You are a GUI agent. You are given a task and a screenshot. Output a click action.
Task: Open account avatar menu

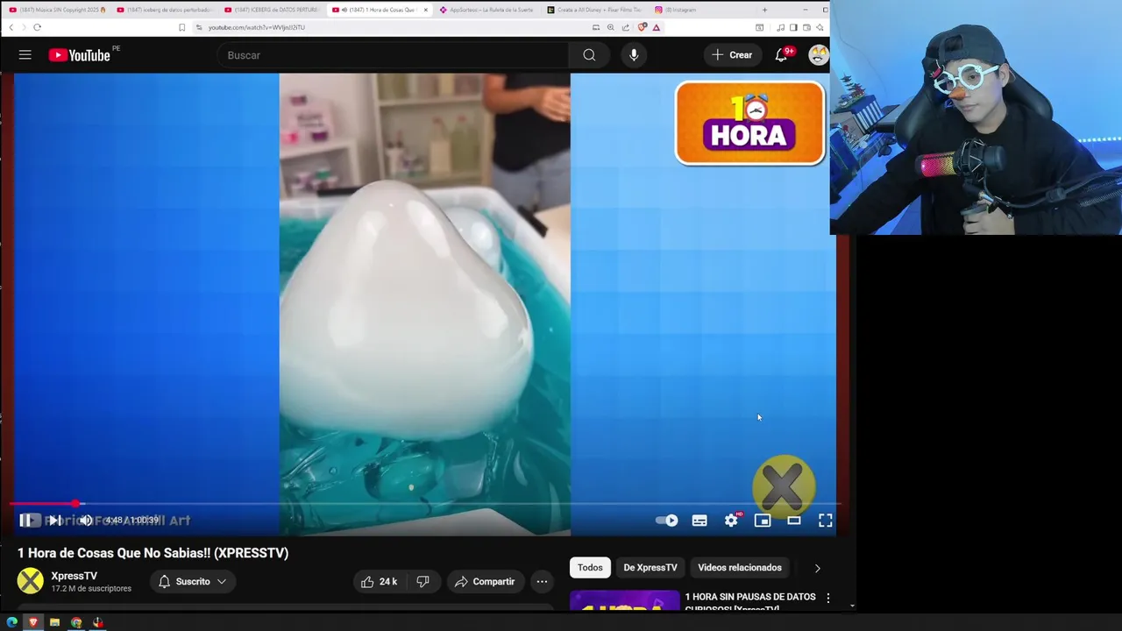(819, 55)
